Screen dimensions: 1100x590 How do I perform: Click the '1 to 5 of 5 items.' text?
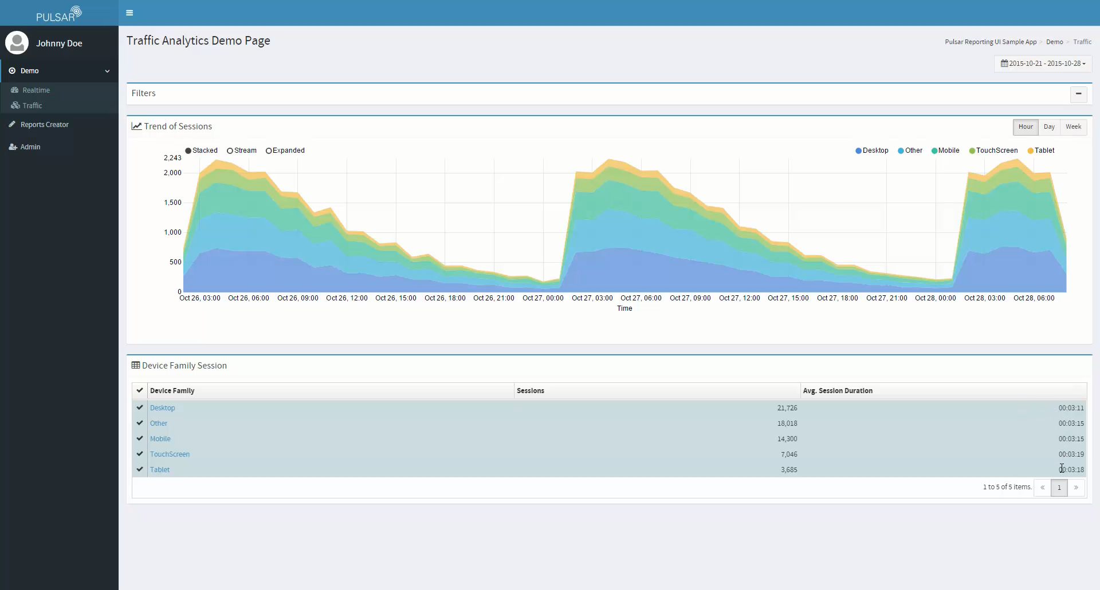pyautogui.click(x=1007, y=487)
